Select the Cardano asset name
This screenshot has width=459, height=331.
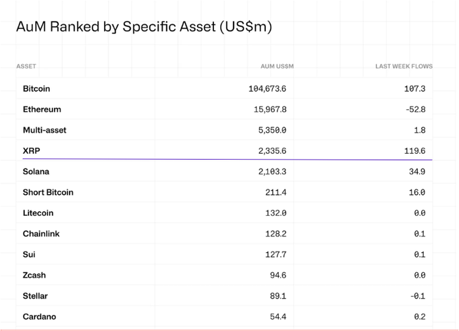[40, 317]
